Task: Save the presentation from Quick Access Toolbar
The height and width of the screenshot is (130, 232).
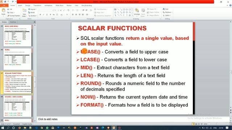Action: pos(5,1)
